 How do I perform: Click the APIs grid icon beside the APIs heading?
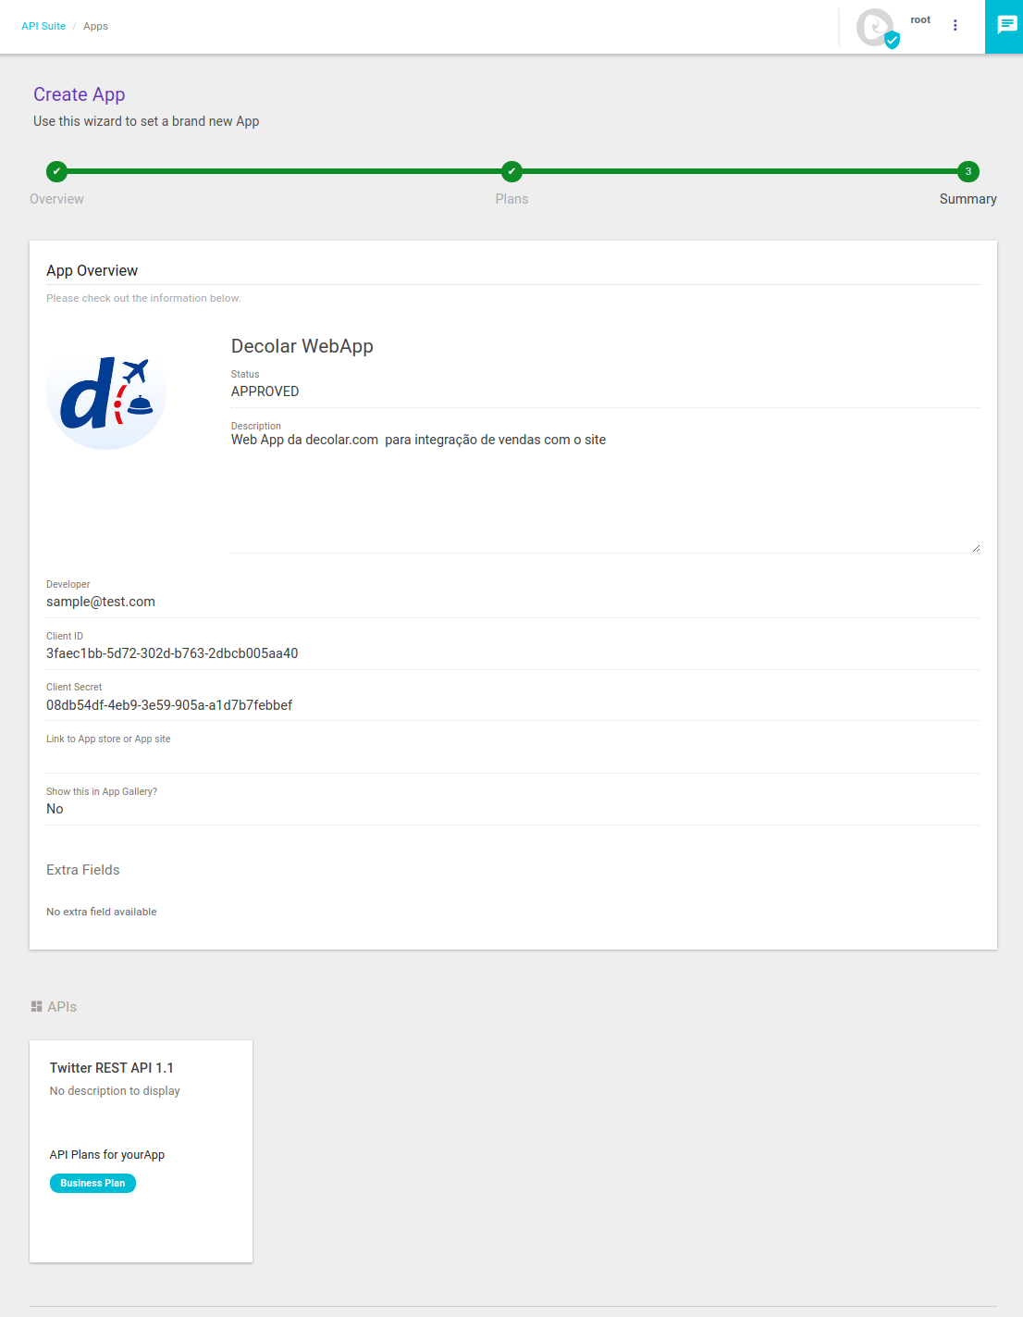point(36,1006)
